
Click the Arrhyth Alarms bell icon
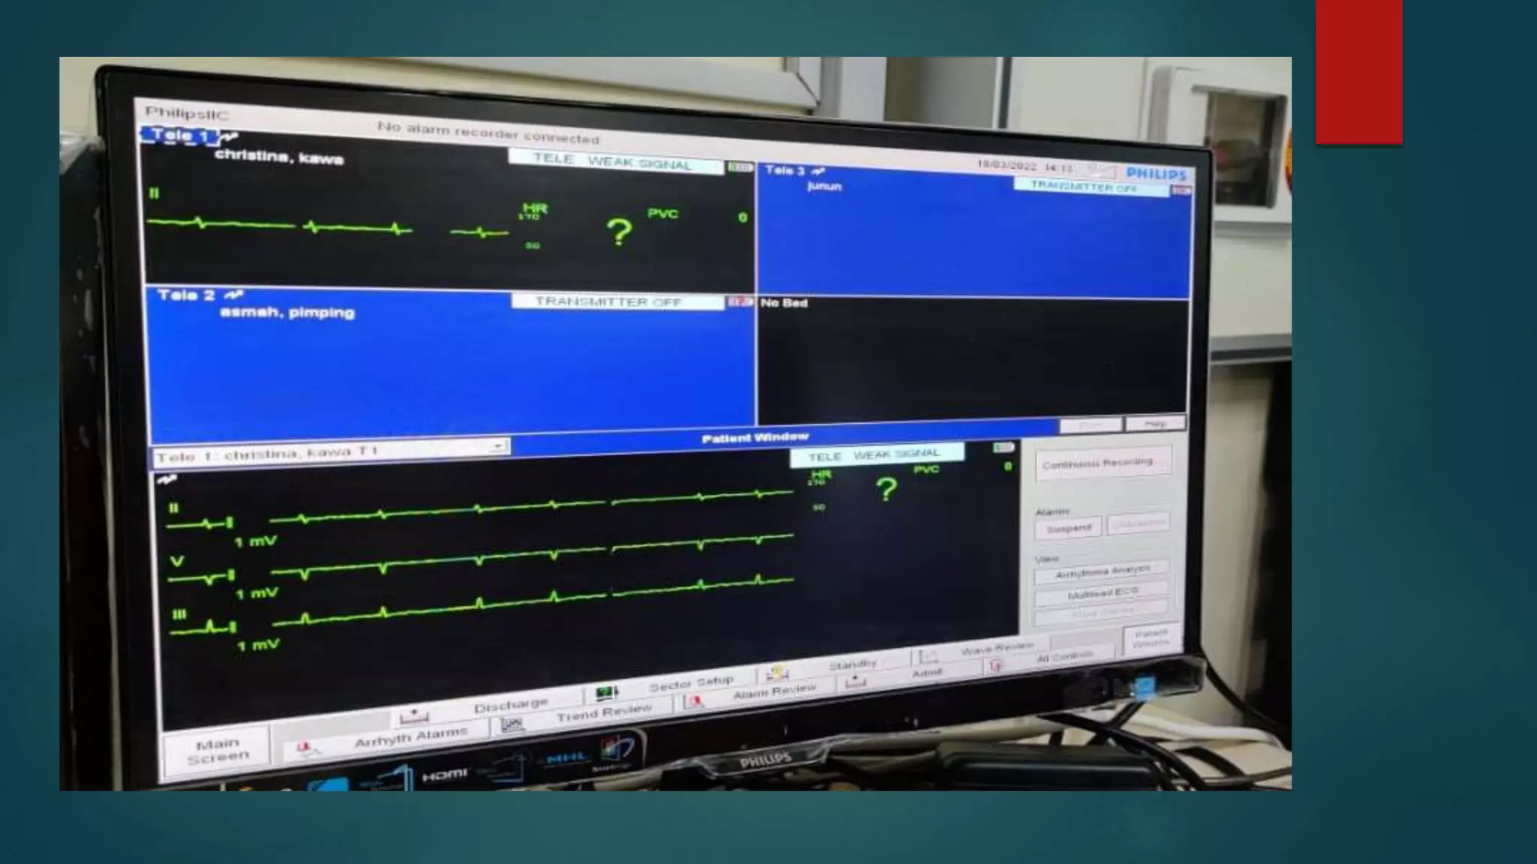pos(305,748)
